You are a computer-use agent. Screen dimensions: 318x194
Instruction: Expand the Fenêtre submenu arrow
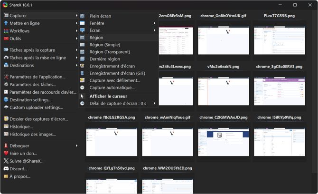[154, 23]
